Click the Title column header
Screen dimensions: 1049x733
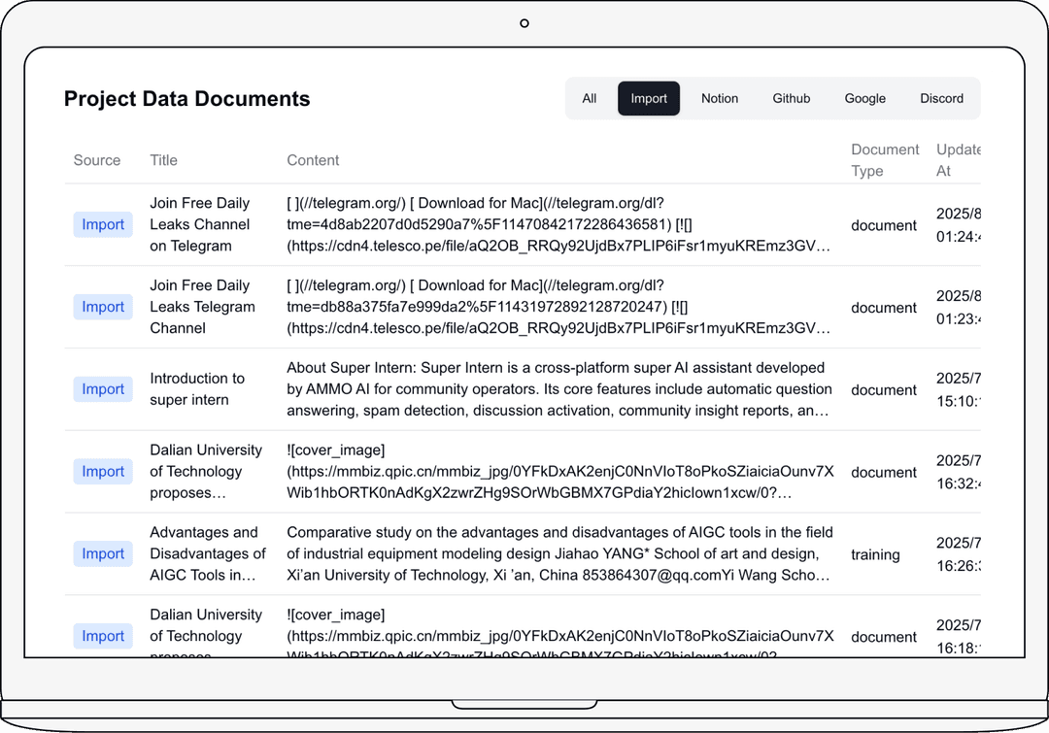coord(163,160)
